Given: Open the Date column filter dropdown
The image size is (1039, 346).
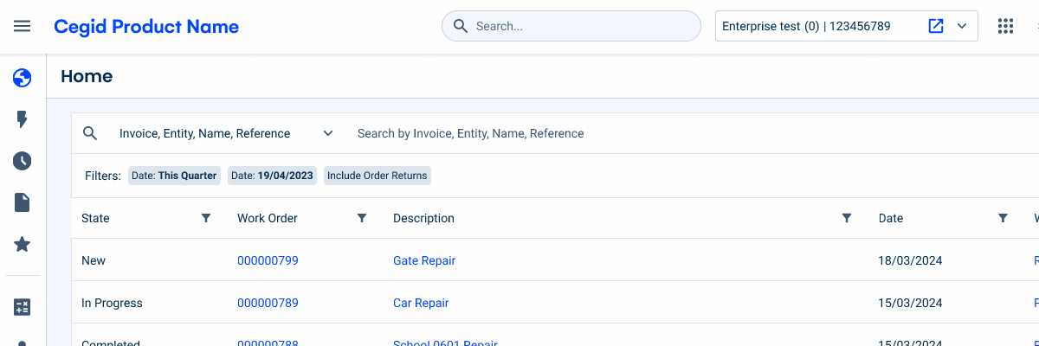Looking at the screenshot, I should [1003, 218].
